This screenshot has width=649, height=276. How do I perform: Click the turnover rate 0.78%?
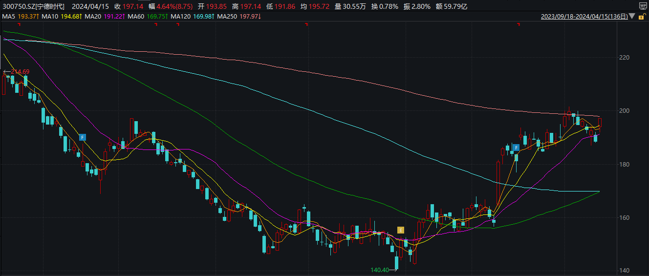[x=389, y=7]
